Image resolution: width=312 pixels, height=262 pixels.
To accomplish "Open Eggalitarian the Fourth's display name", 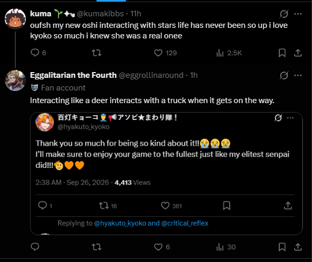I will [73, 75].
